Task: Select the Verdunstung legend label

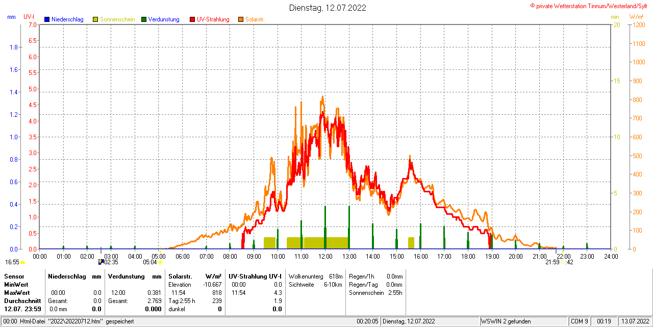Action: point(164,19)
